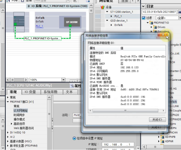The image size is (181, 150).
Task: Click the catalog search icon button
Action: pos(179,12)
